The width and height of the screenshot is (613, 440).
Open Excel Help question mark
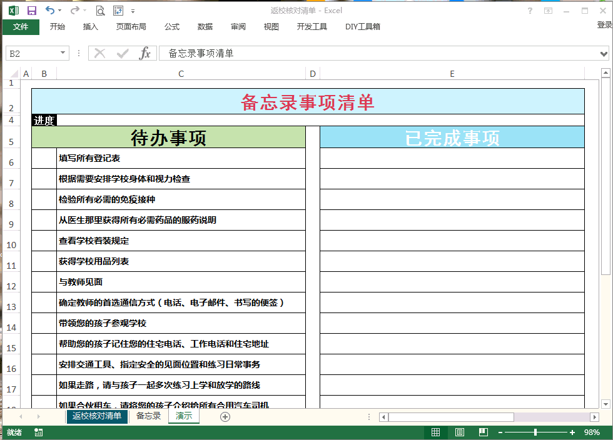point(530,11)
